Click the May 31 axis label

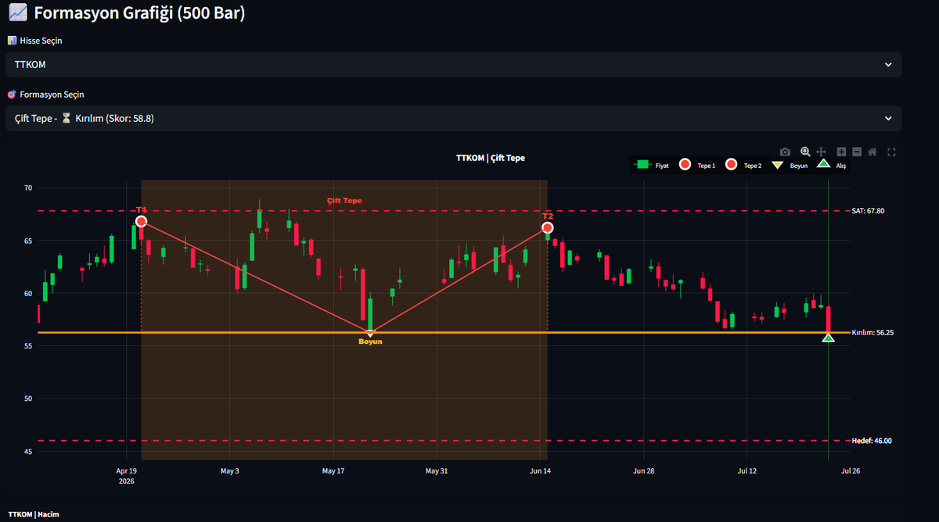point(437,471)
